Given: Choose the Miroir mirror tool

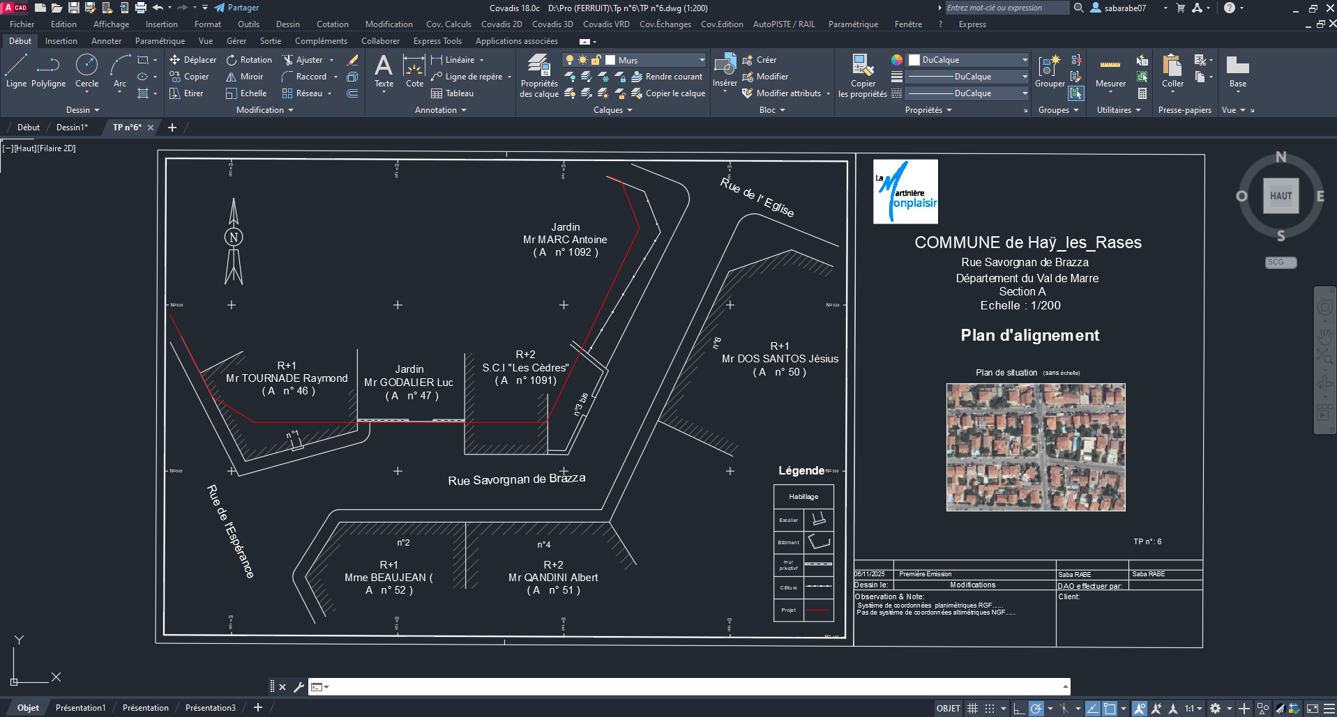Looking at the screenshot, I should 245,77.
